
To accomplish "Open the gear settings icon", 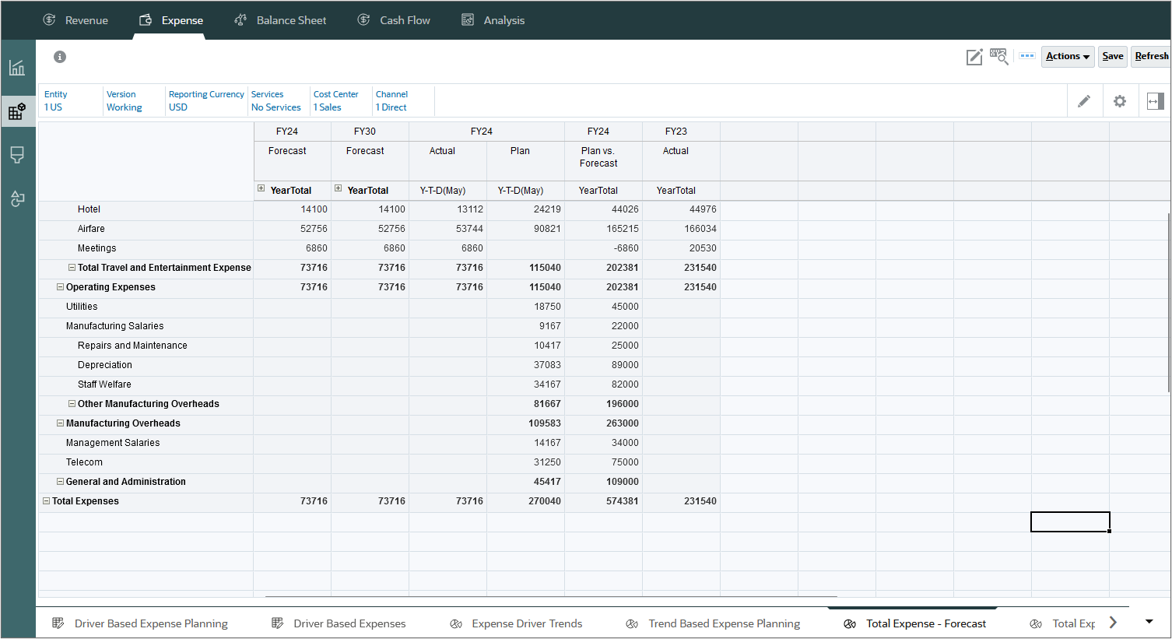I will (1120, 101).
